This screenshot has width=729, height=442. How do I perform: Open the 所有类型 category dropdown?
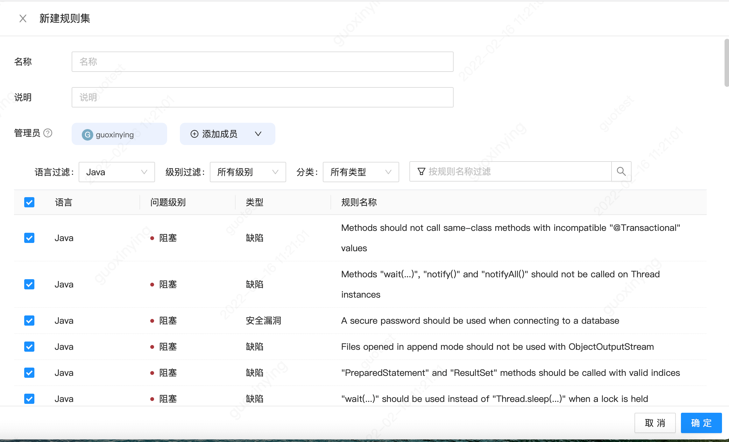tap(361, 172)
